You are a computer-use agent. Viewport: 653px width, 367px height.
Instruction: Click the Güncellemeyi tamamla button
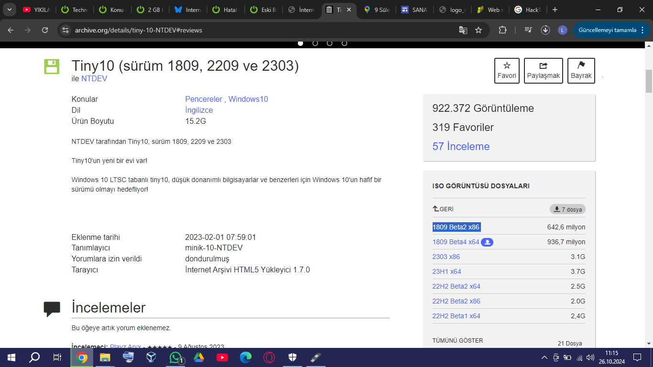(x=608, y=30)
